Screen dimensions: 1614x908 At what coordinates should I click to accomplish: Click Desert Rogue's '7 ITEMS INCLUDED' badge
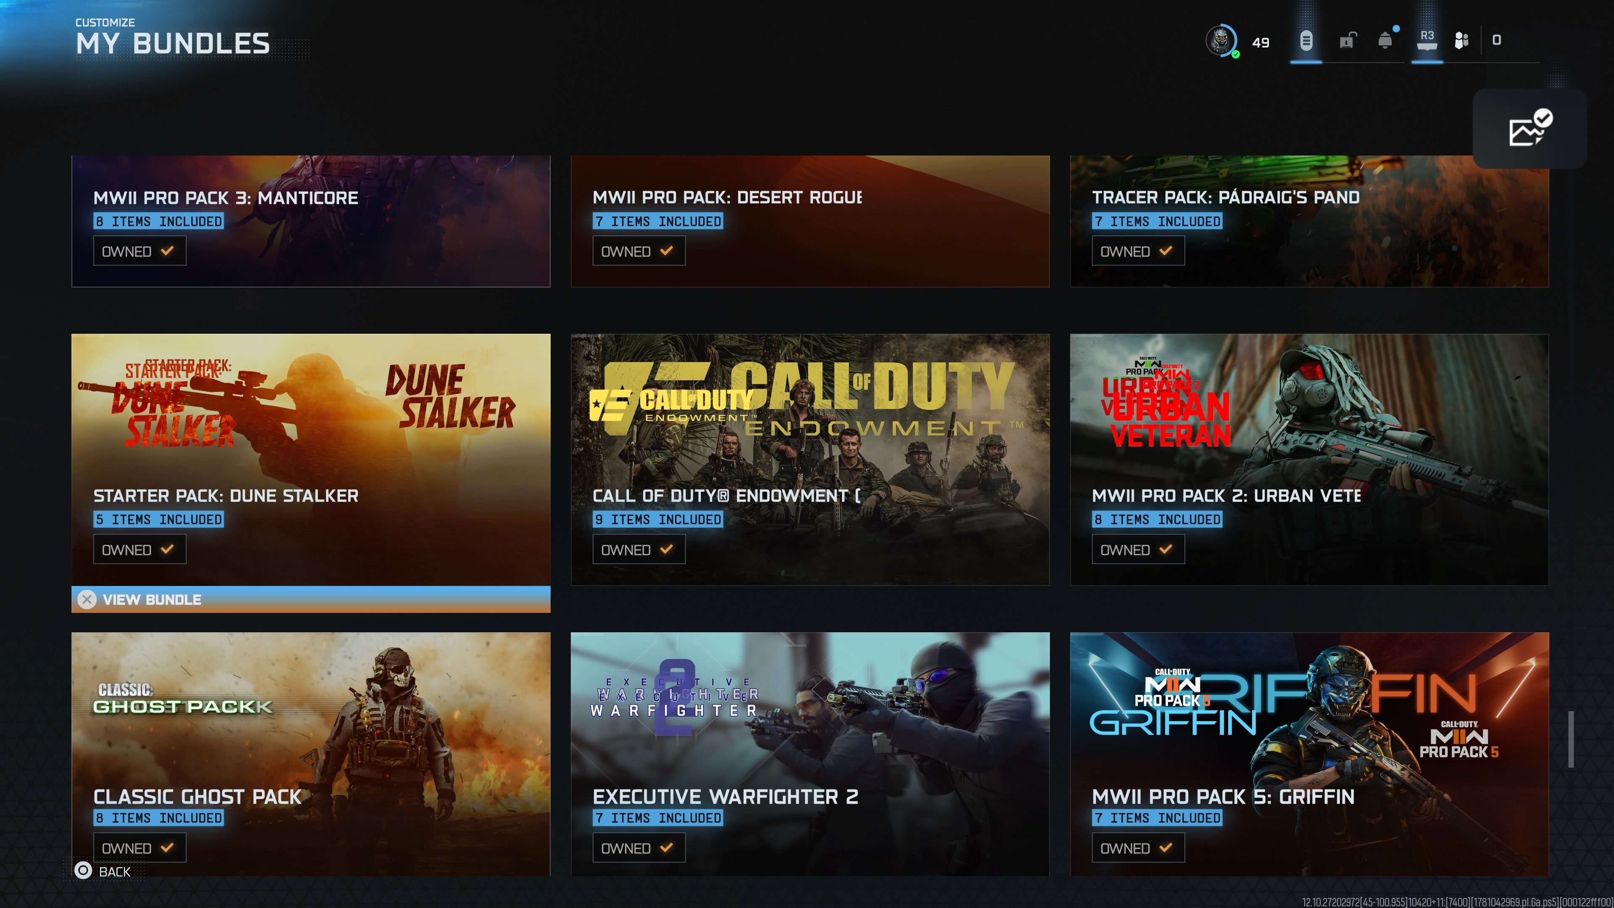pyautogui.click(x=658, y=221)
